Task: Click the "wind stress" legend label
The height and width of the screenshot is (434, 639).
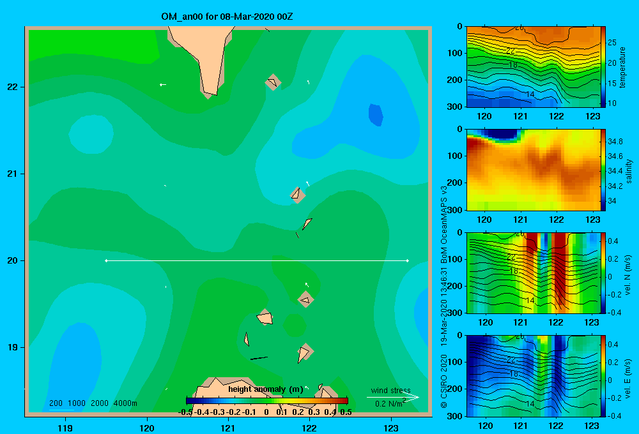Action: pyautogui.click(x=390, y=390)
